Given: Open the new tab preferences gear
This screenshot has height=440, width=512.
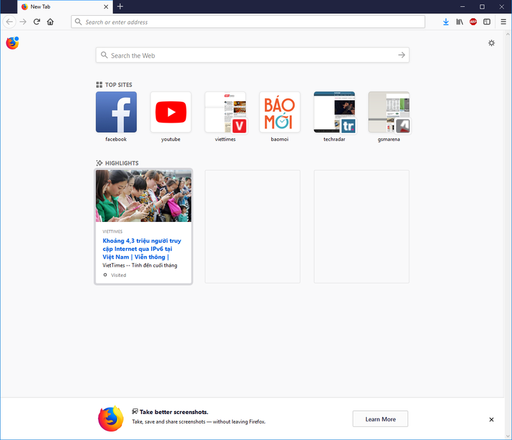Looking at the screenshot, I should pyautogui.click(x=492, y=43).
